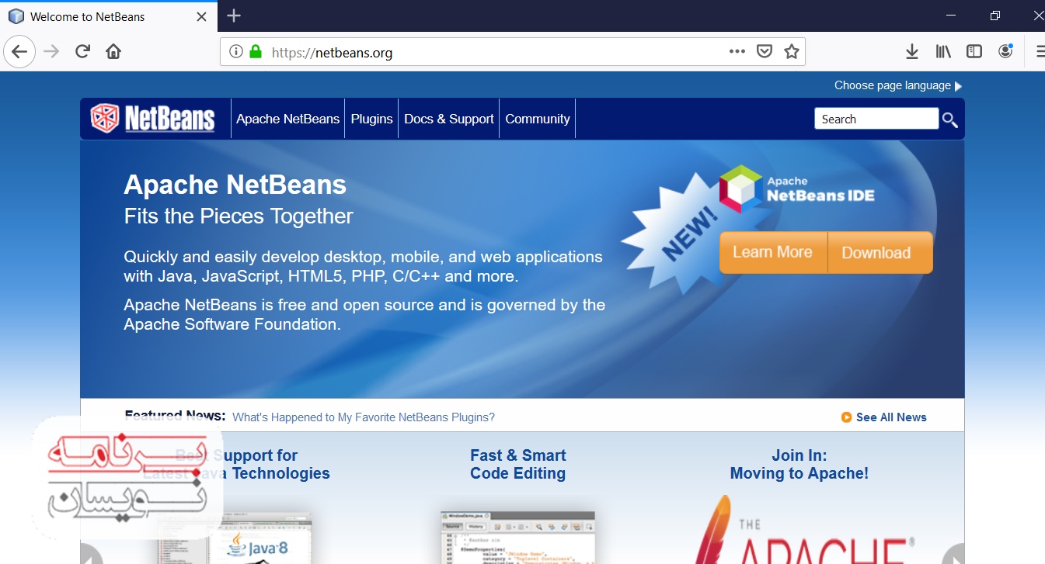Click the code editor screenshot thumbnail
The width and height of the screenshot is (1045, 564).
[x=517, y=537]
